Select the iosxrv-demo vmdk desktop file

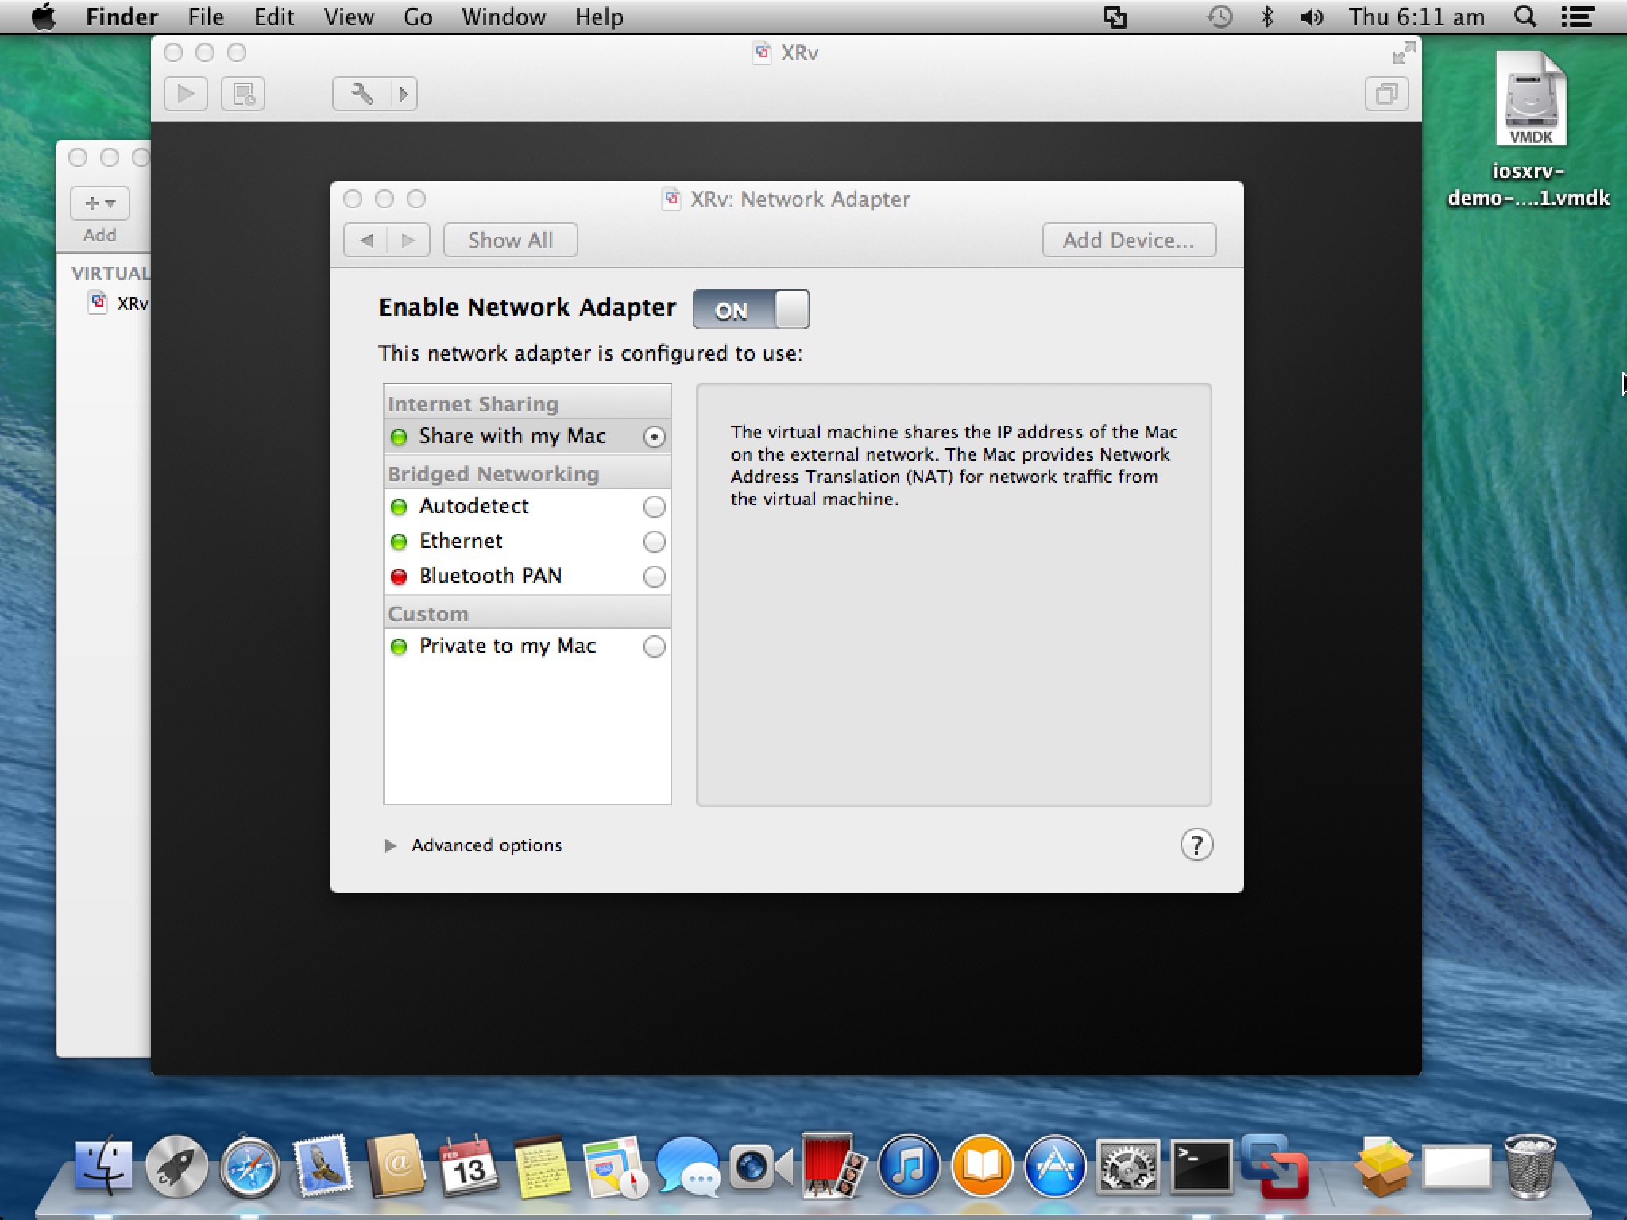click(1530, 129)
